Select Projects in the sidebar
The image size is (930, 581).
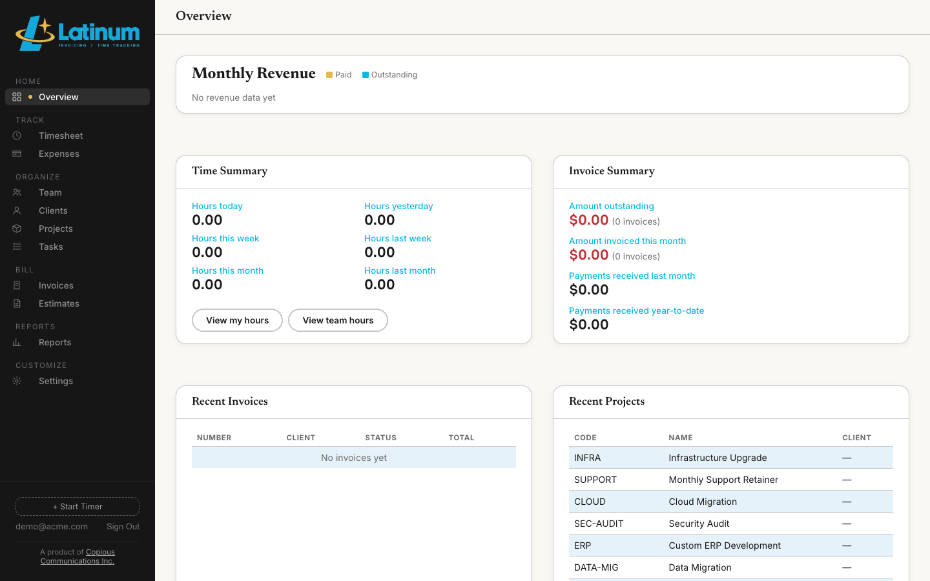(77, 229)
